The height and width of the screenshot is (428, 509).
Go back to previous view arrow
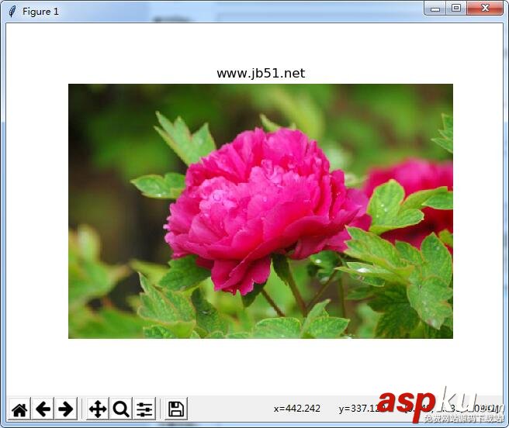pos(43,409)
